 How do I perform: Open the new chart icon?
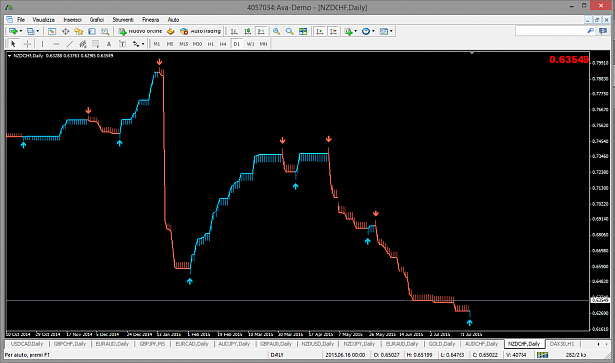[13, 31]
